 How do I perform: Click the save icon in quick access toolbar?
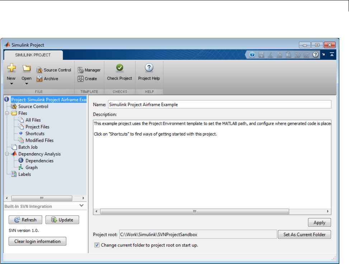point(261,55)
